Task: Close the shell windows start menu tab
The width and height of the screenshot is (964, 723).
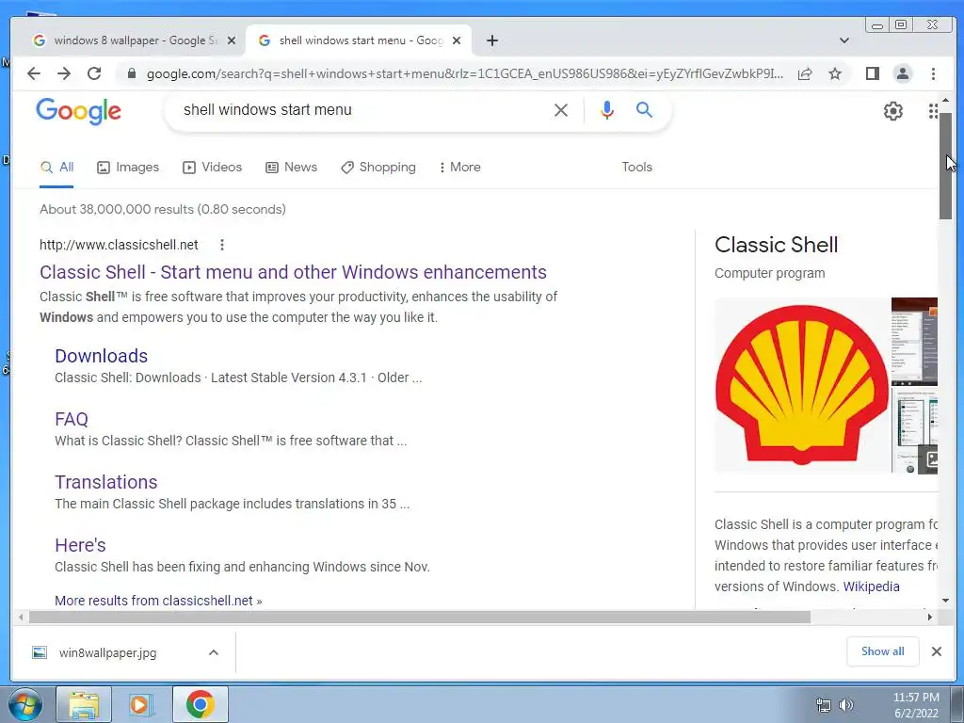Action: 457,40
